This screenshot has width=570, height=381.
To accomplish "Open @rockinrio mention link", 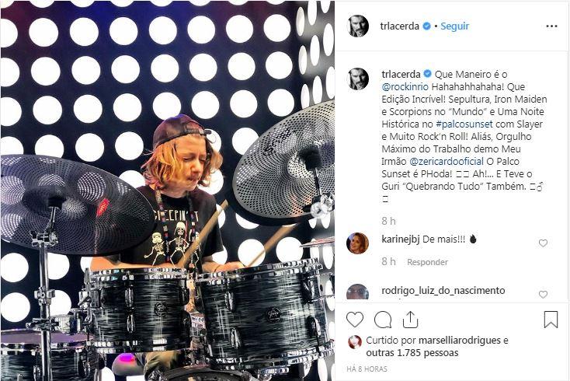I will click(x=405, y=86).
